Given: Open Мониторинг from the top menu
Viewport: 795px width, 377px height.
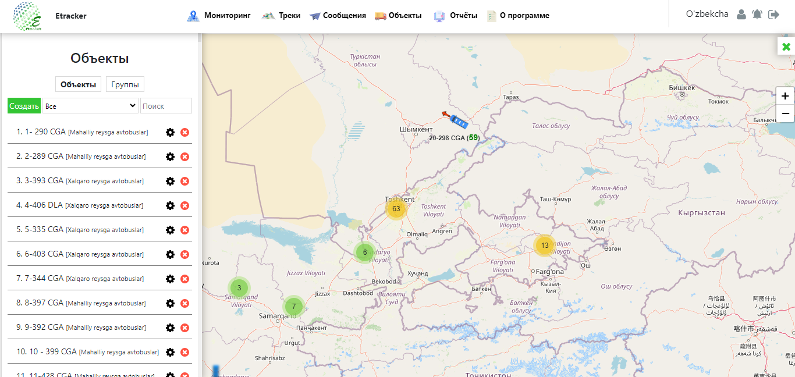Looking at the screenshot, I should (x=219, y=16).
